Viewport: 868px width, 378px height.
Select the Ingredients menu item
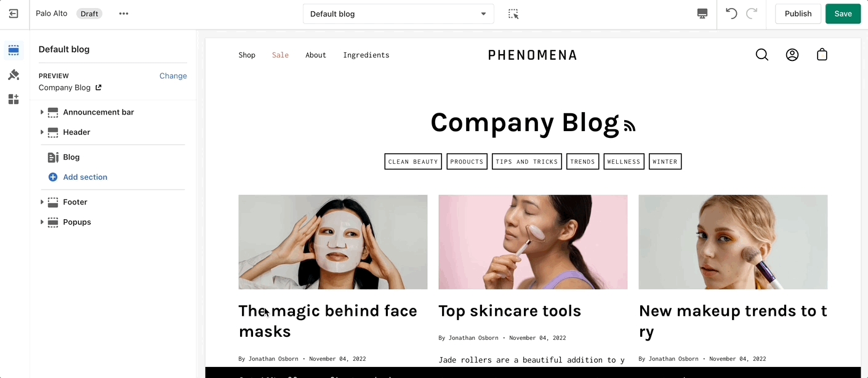point(366,55)
